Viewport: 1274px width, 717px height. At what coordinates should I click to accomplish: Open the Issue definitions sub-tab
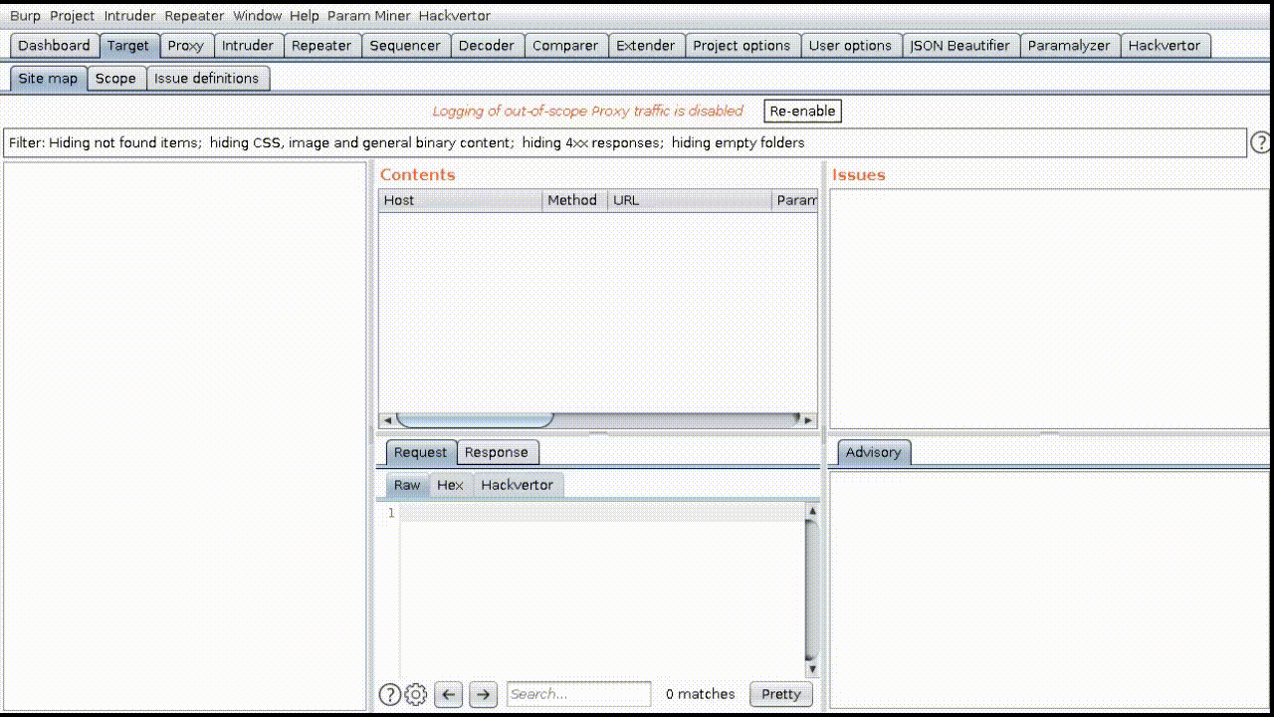[206, 79]
